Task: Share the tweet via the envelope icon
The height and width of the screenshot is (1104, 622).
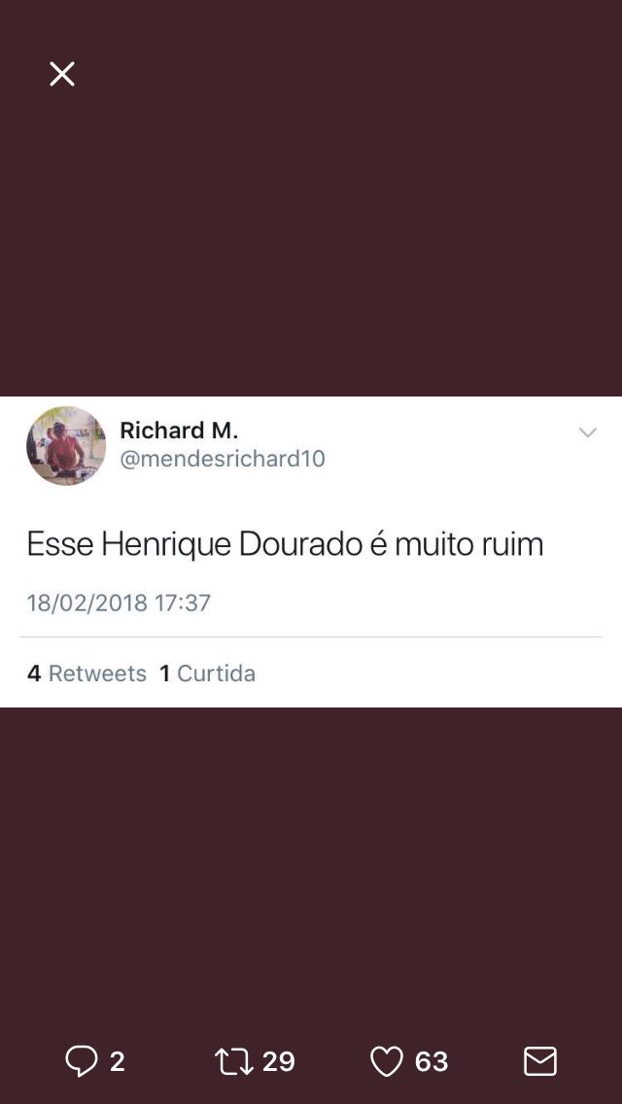Action: (x=540, y=1061)
